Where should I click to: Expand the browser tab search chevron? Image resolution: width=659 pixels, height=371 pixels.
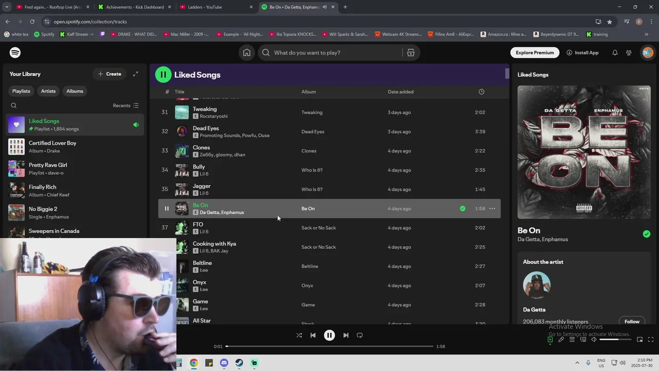7,7
